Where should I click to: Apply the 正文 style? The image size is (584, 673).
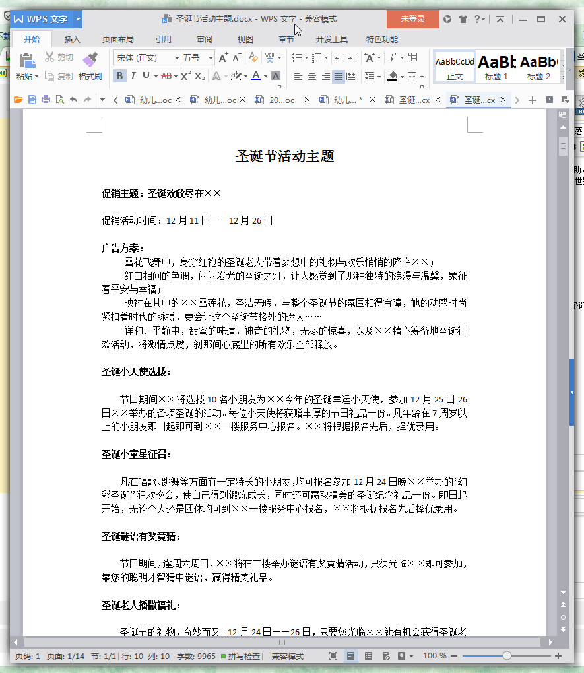click(x=455, y=67)
